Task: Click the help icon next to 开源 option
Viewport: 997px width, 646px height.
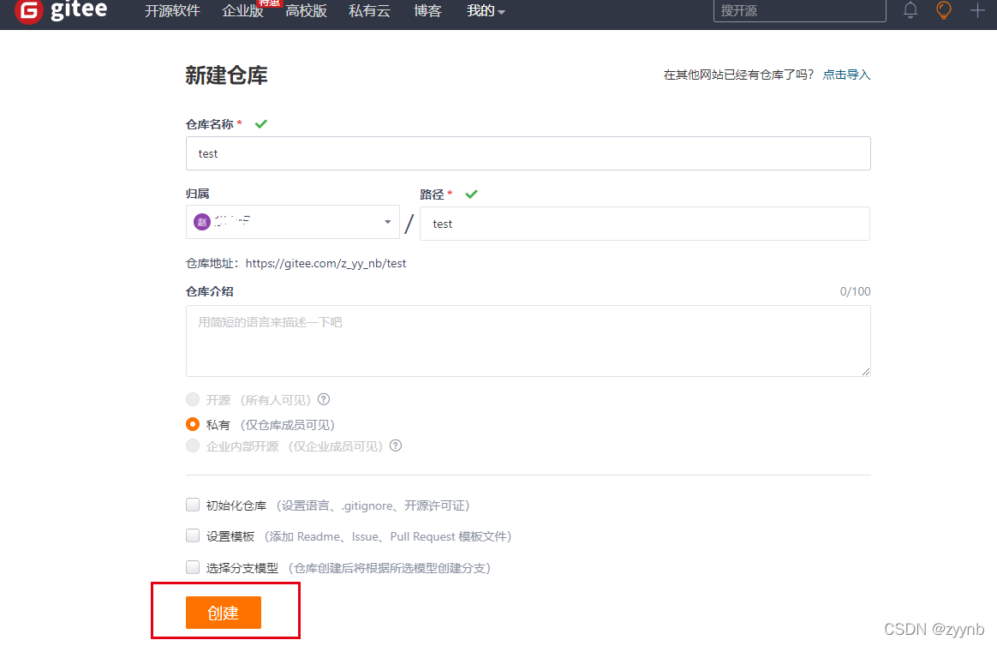Action: pos(323,399)
